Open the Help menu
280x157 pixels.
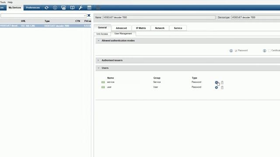(10, 2)
